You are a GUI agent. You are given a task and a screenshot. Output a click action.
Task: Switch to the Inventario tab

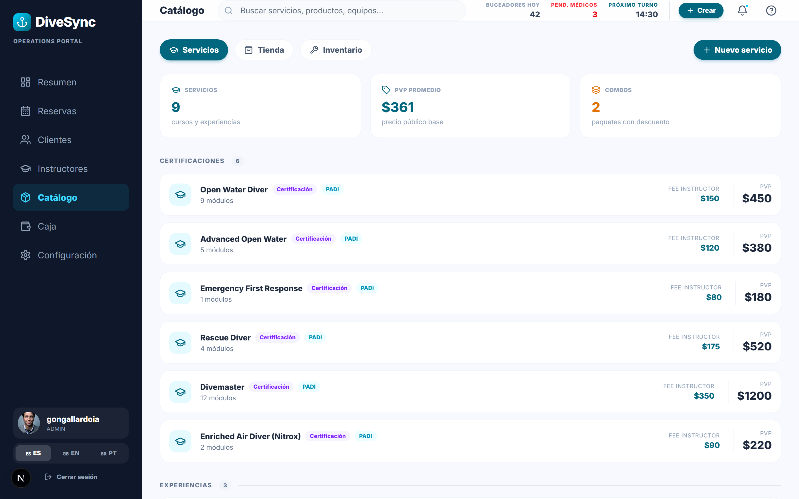click(x=336, y=50)
